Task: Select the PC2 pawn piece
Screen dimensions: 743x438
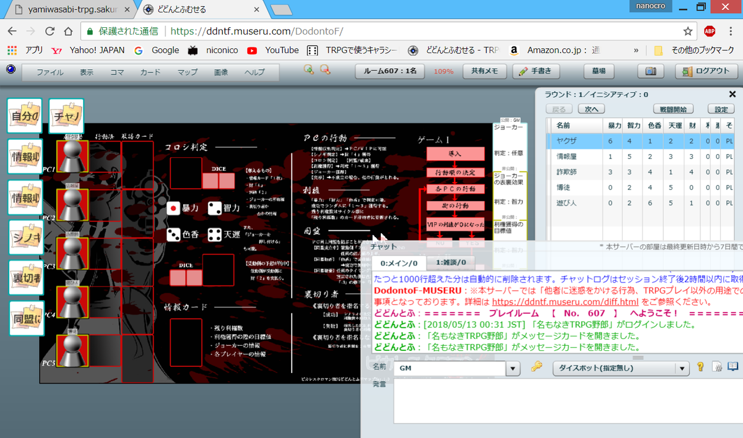Action: (x=72, y=205)
